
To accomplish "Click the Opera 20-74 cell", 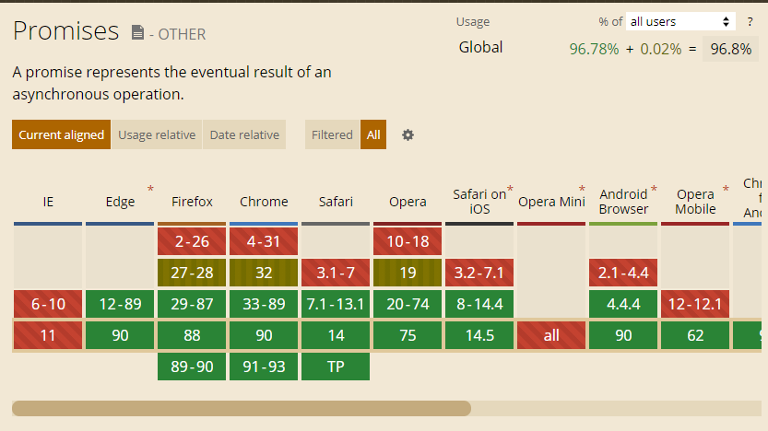I will pos(408,304).
